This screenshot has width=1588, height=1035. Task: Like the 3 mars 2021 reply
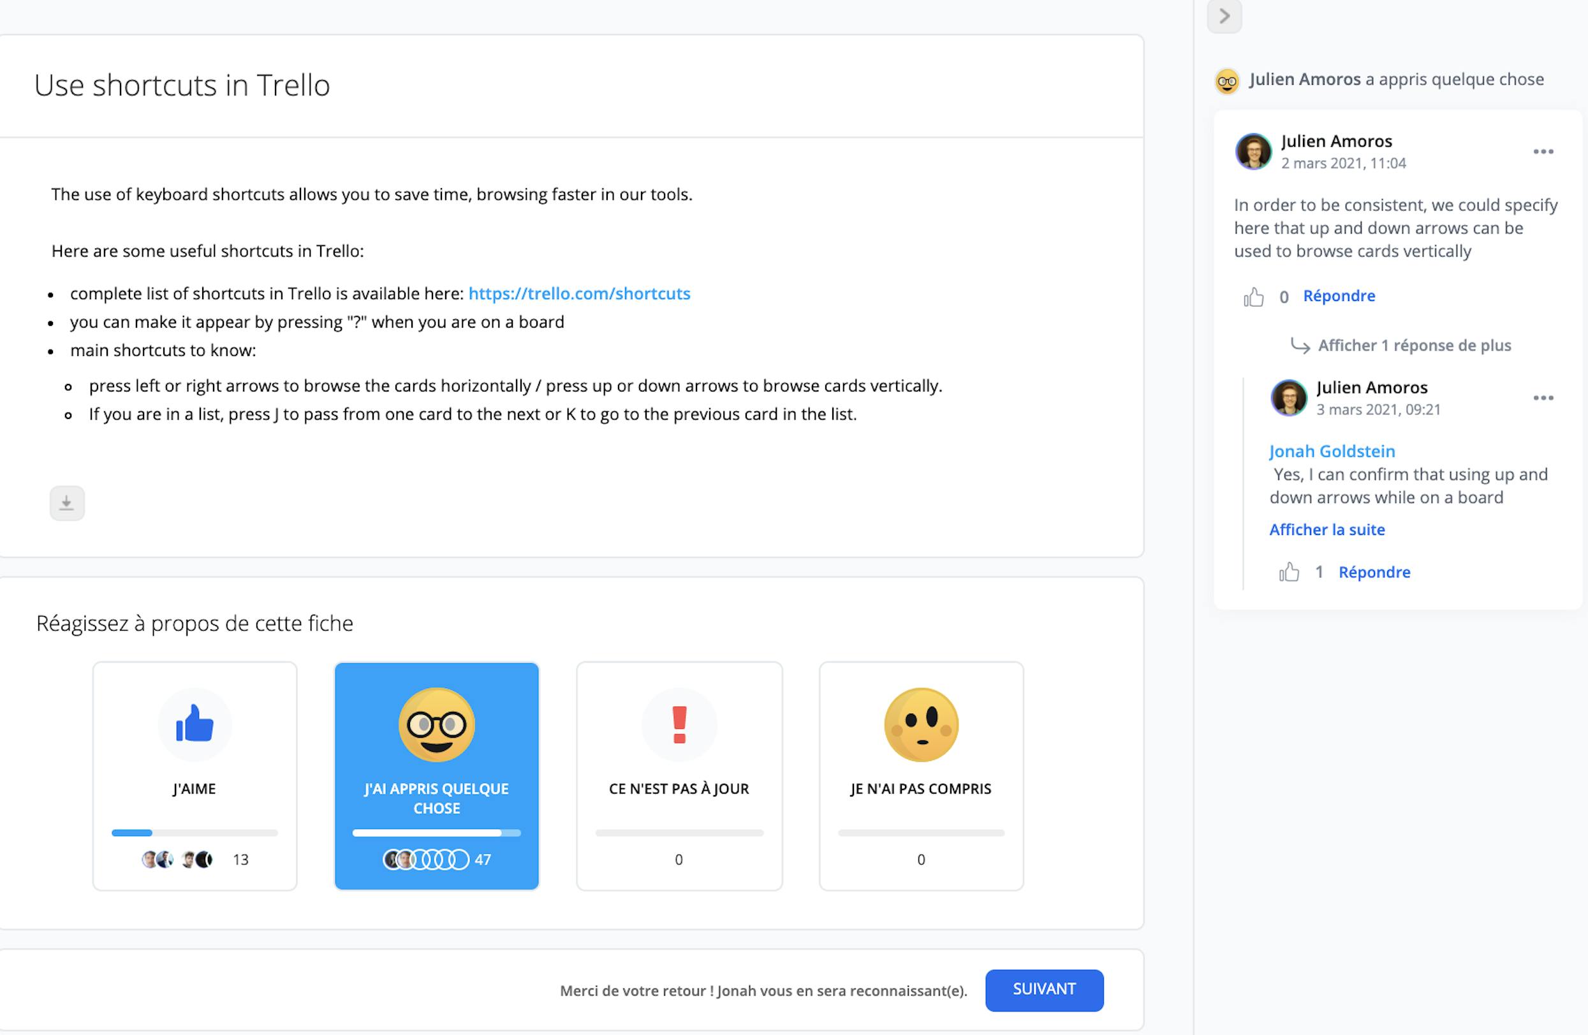pos(1289,573)
